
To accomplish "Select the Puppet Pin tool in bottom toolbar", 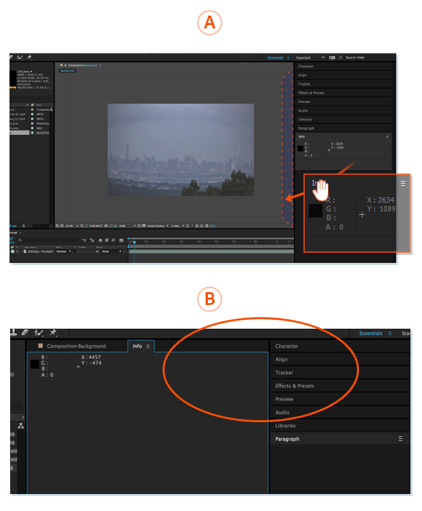I will click(x=53, y=333).
